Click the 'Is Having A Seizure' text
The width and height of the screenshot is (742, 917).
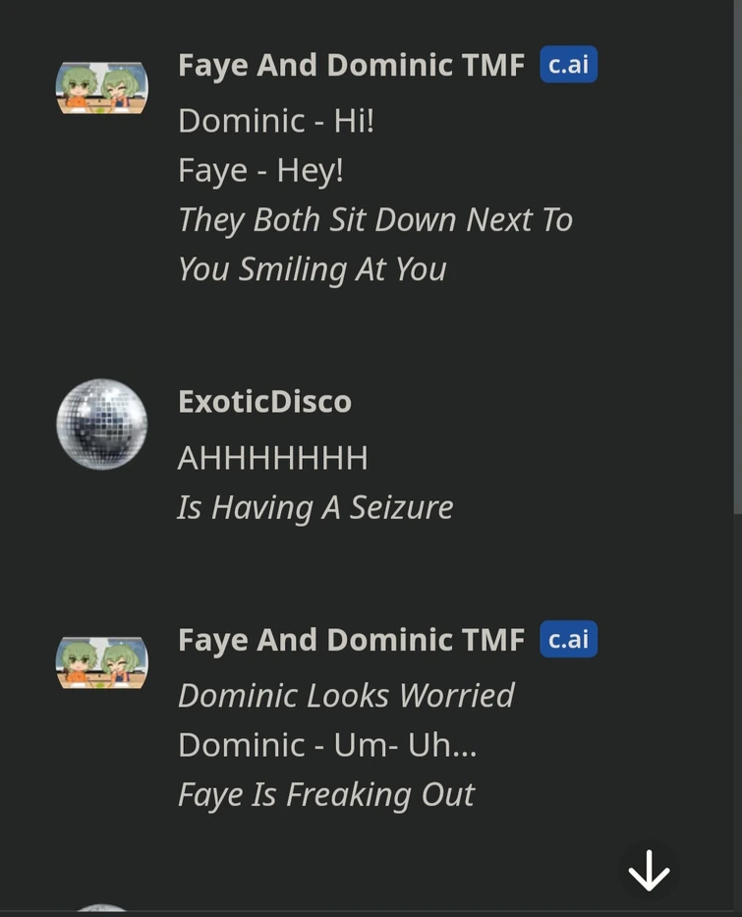coord(315,507)
